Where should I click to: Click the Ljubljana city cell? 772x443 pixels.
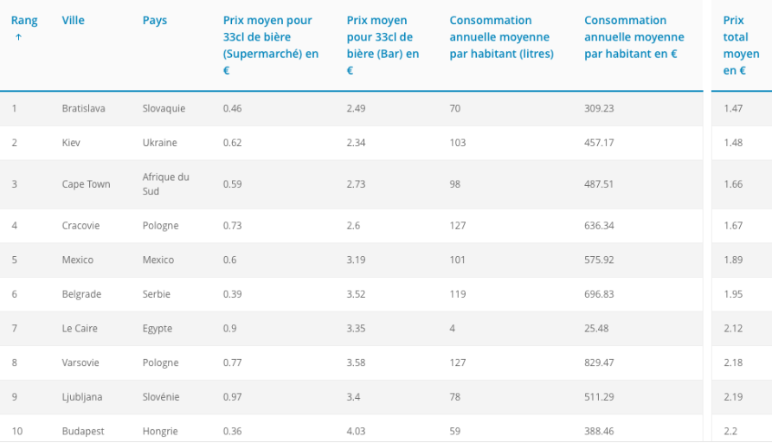pos(82,397)
